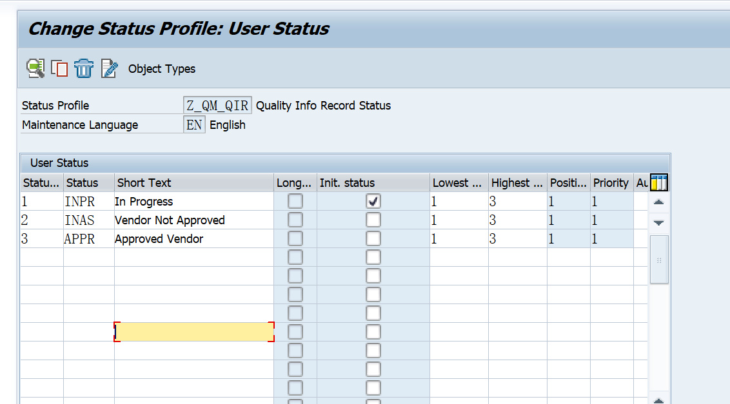
Task: Click status number 2 cell of INAS row
Action: pos(42,220)
